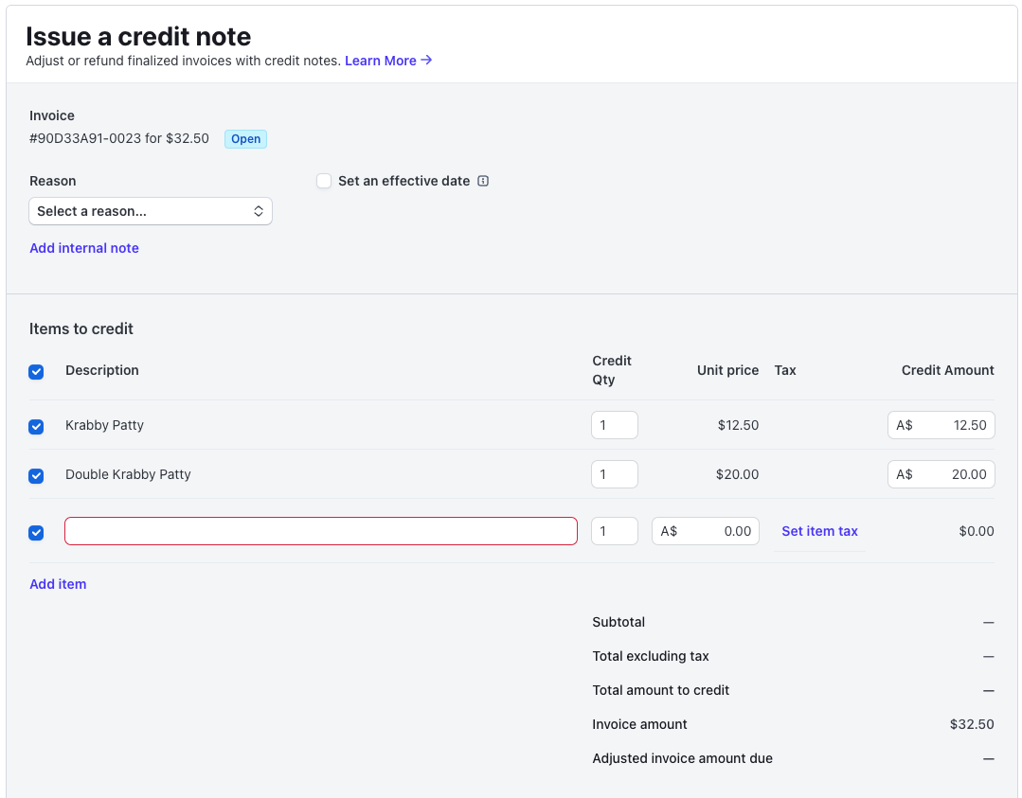
Task: Click the arrow icon next to Learn More
Action: pyautogui.click(x=427, y=61)
